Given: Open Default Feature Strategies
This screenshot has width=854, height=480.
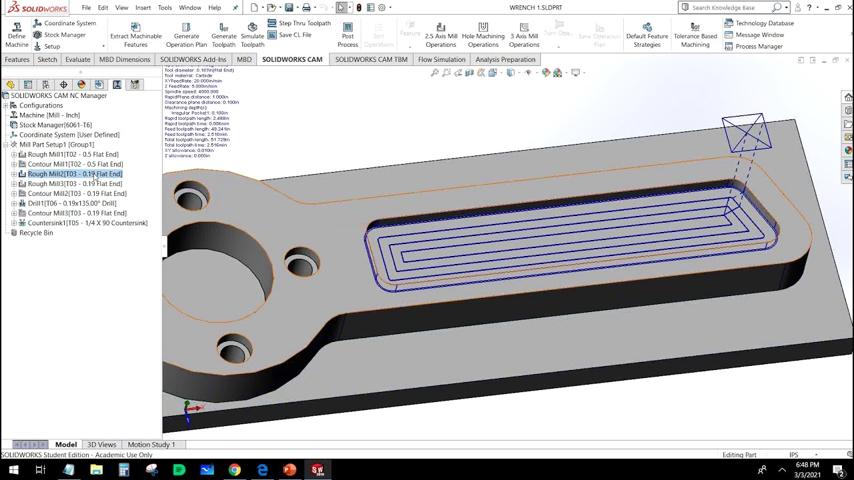Looking at the screenshot, I should click(647, 35).
